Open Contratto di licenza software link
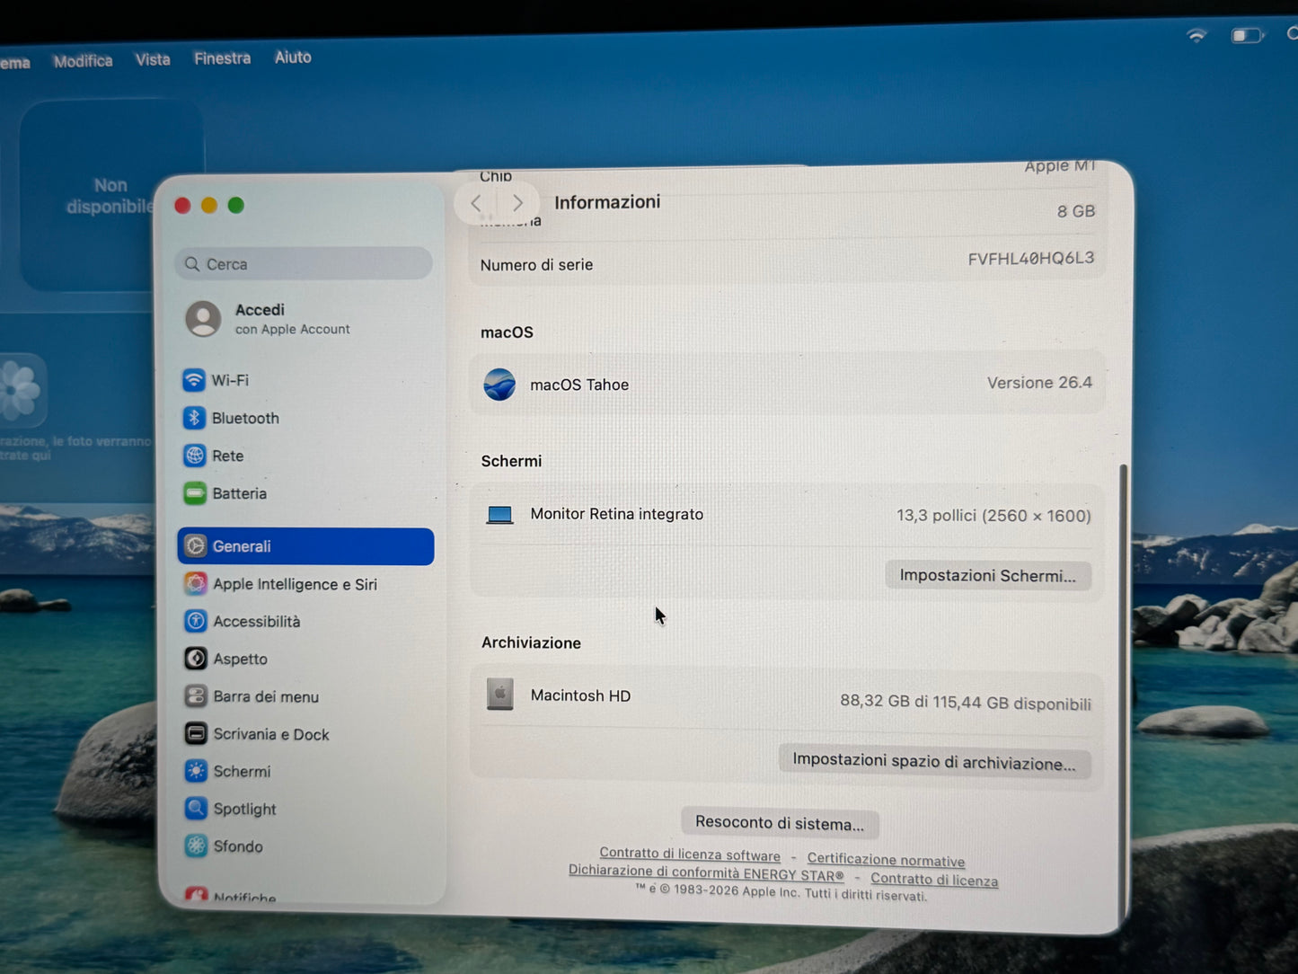The height and width of the screenshot is (974, 1298). coord(690,854)
